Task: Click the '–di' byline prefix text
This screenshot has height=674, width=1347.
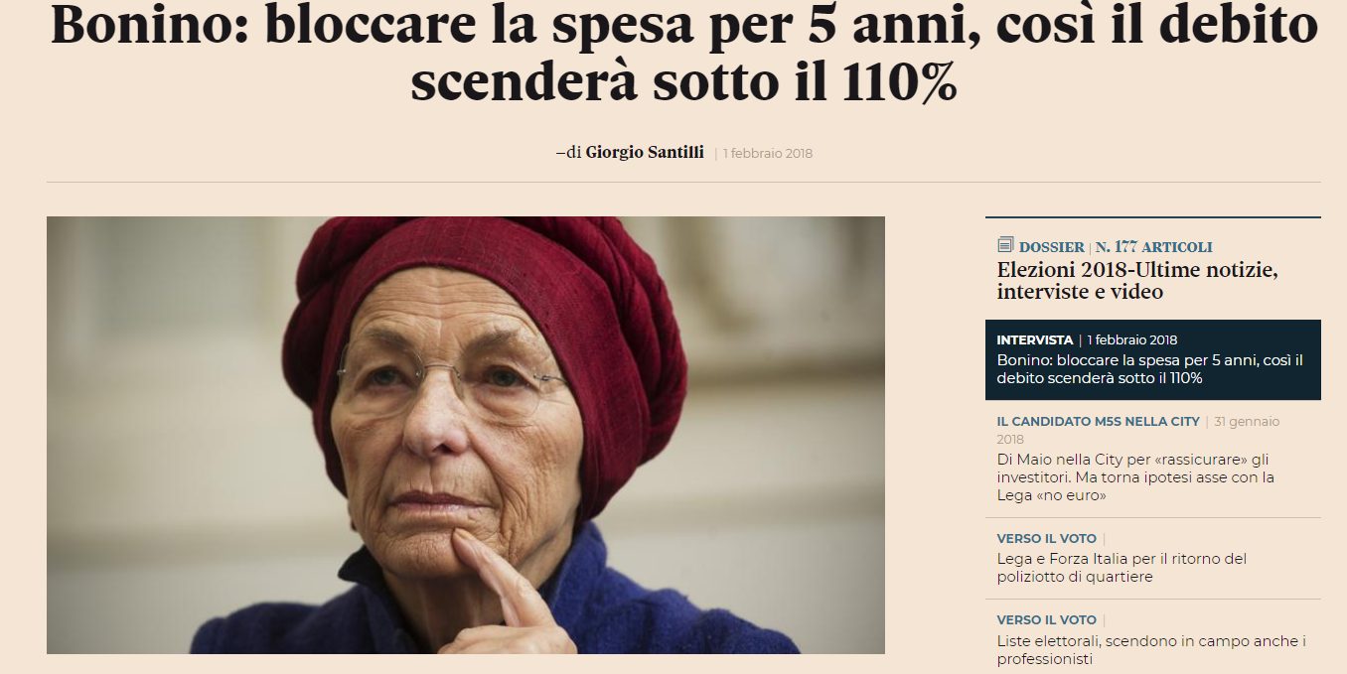Action: coord(568,153)
